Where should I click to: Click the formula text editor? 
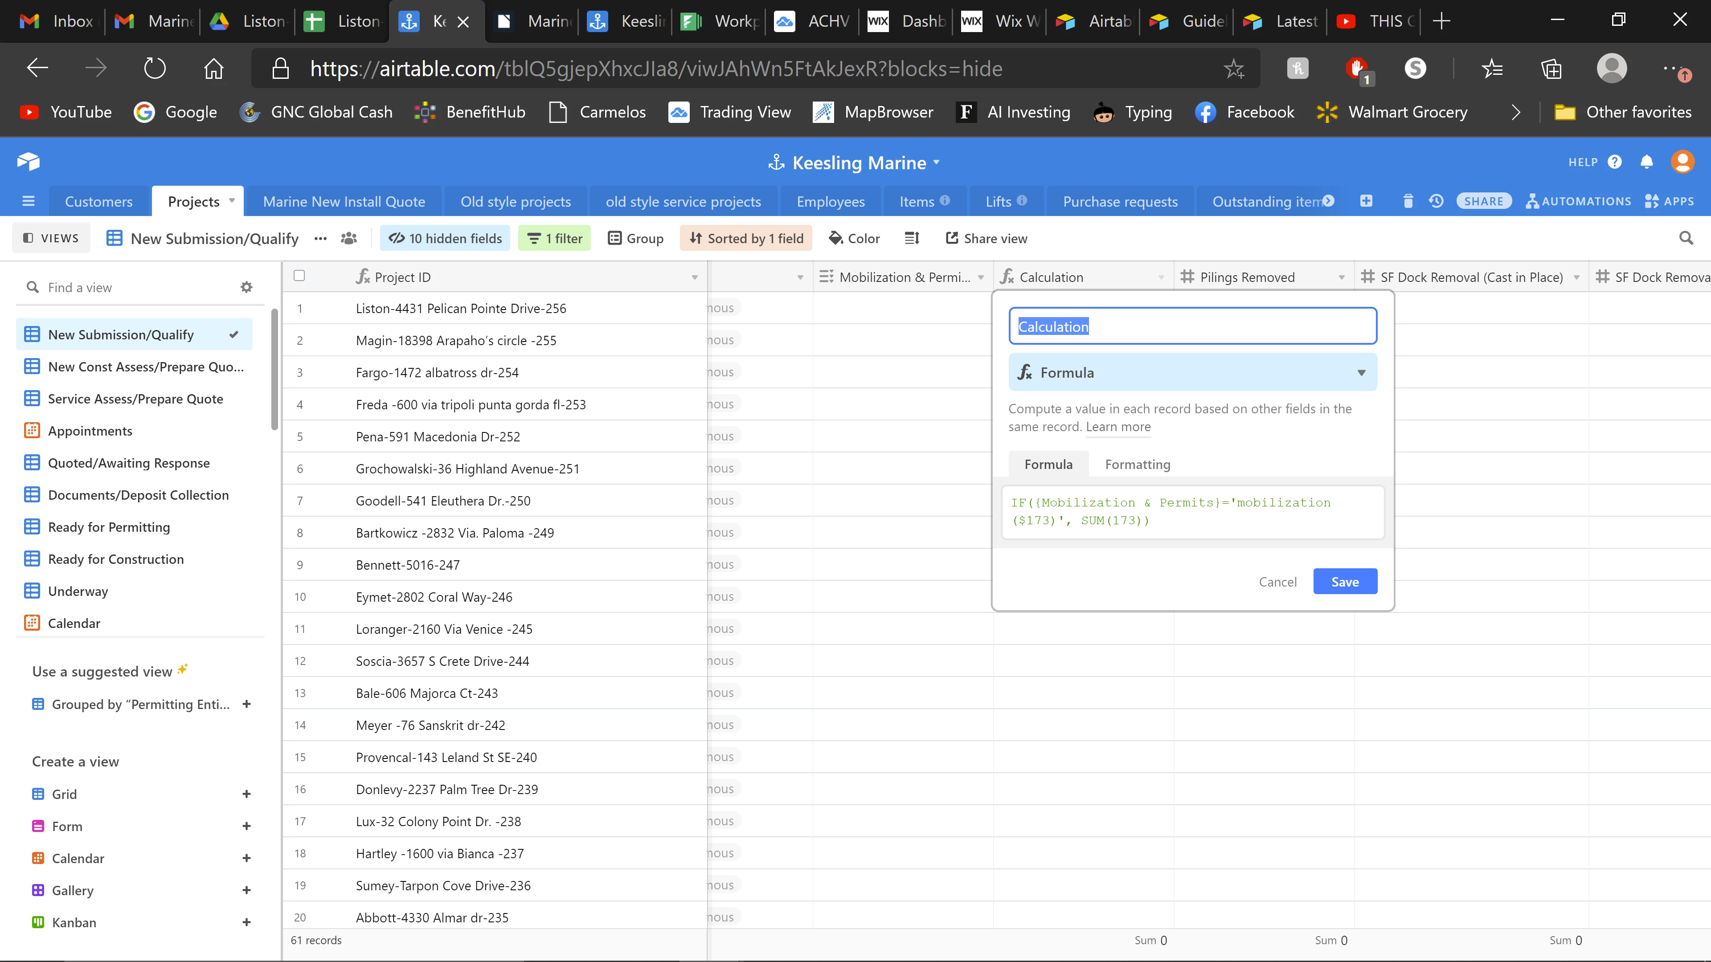coord(1192,511)
